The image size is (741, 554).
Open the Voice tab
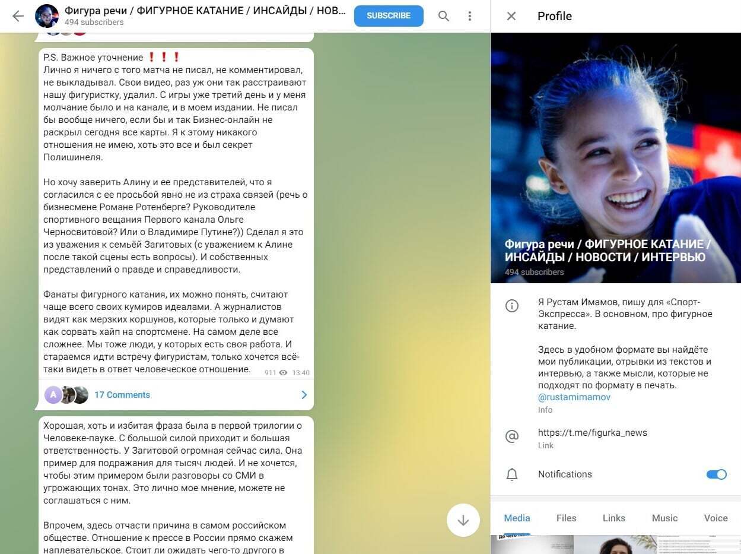715,518
